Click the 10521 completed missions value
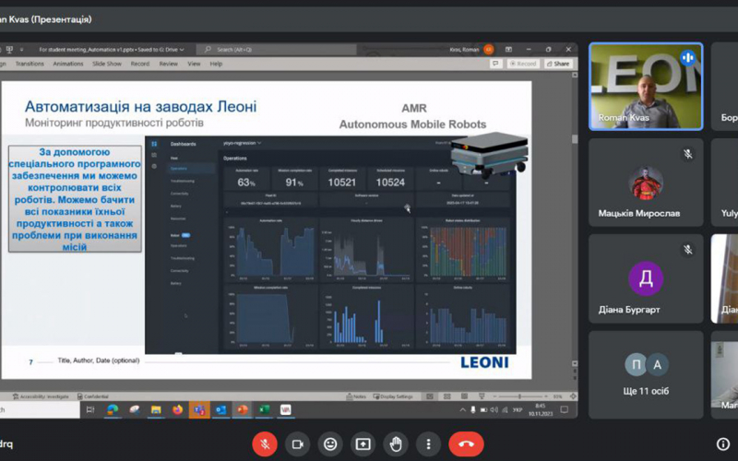 [342, 183]
